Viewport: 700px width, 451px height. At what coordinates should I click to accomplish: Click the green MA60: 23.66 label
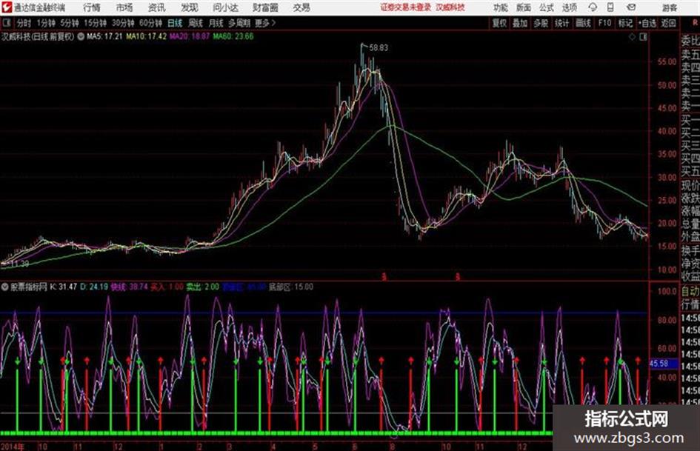coord(233,36)
